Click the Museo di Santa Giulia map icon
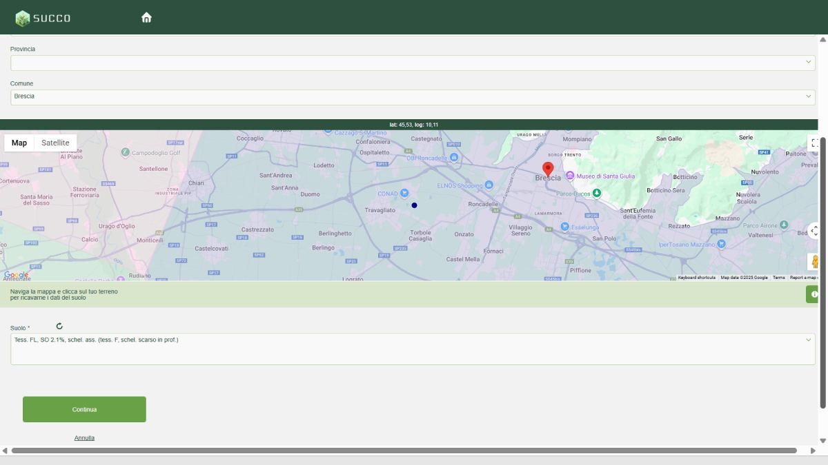The image size is (828, 465). (x=571, y=175)
